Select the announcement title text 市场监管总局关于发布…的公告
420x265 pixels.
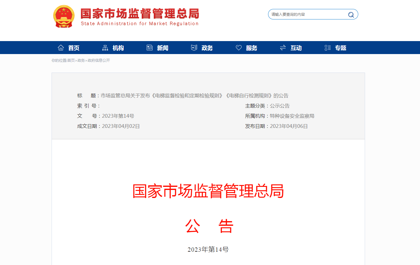click(x=195, y=96)
